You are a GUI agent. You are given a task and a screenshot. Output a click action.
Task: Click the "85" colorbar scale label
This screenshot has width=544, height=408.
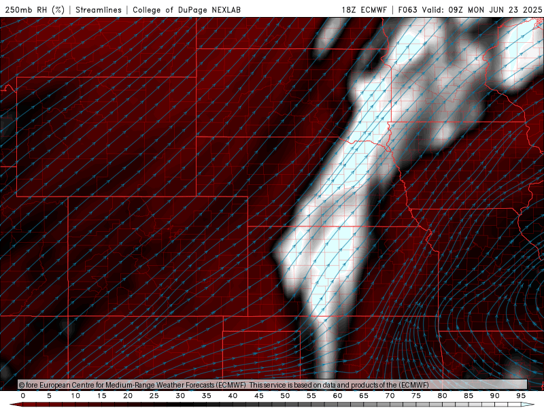click(x=469, y=396)
